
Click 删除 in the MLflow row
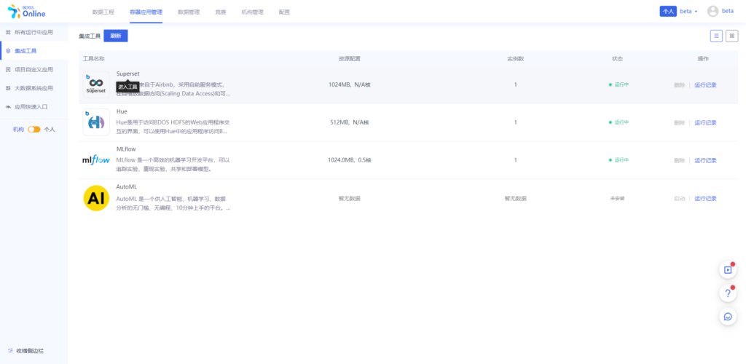[x=680, y=161]
